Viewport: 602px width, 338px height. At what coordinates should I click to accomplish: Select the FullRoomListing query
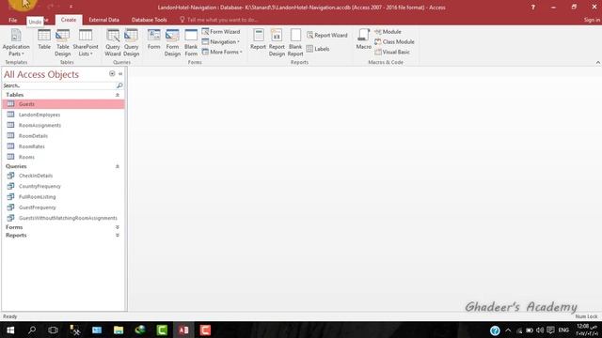(x=63, y=196)
